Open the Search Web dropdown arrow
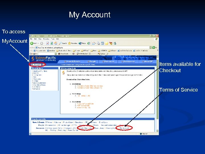Viewport: 205px width, 154px height. point(70,54)
